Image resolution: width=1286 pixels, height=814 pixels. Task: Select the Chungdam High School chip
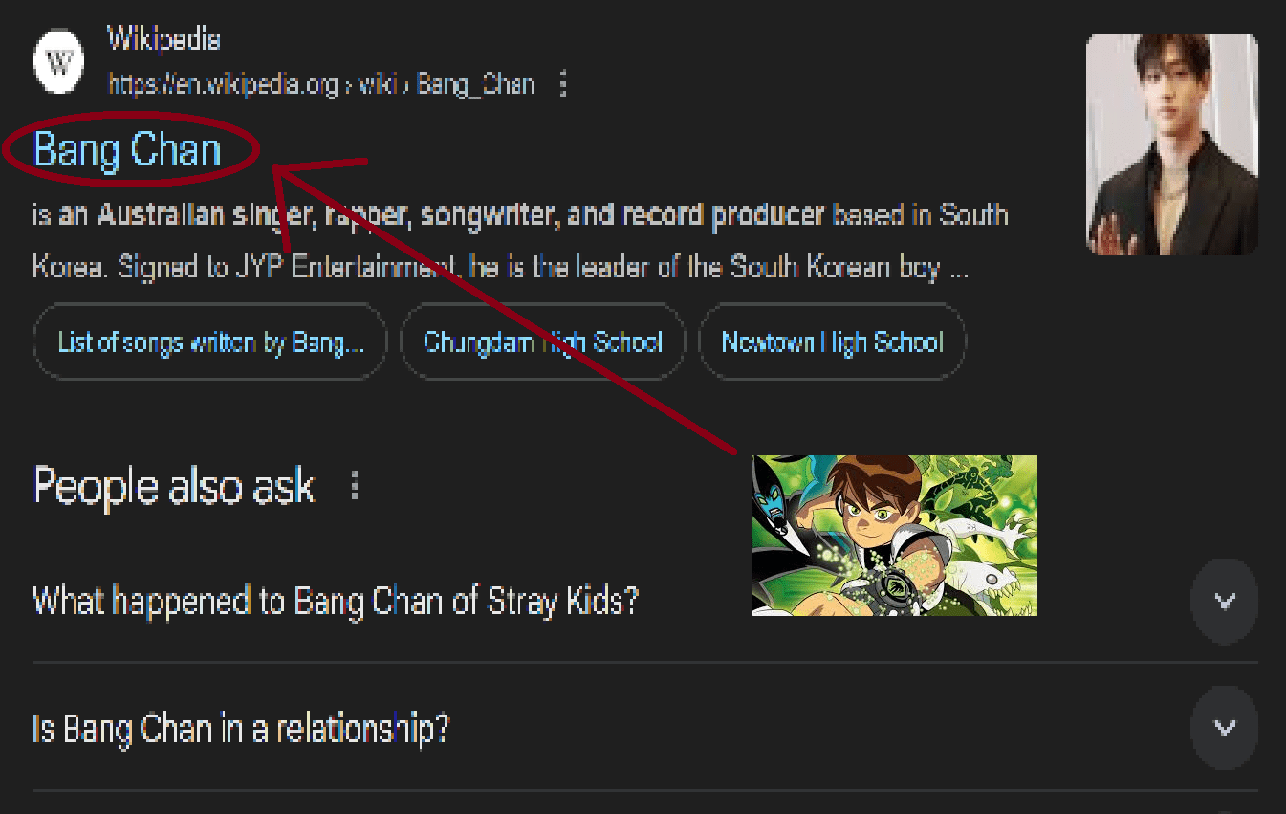pyautogui.click(x=542, y=341)
